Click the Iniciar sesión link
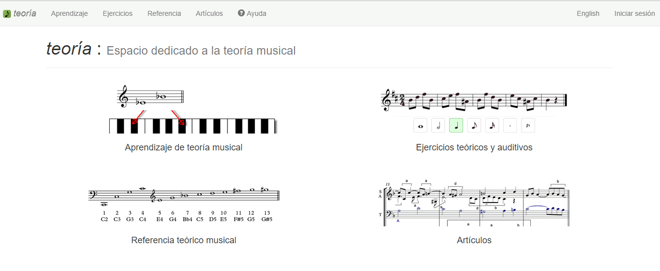 635,13
